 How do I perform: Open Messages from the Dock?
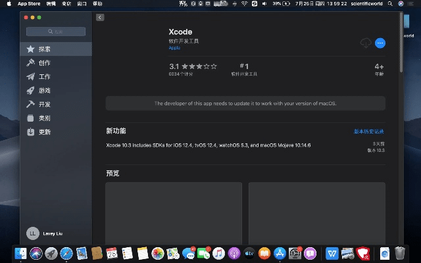click(x=188, y=253)
